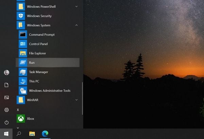
Task: Click the green Xbox icon
Action: tap(21, 119)
